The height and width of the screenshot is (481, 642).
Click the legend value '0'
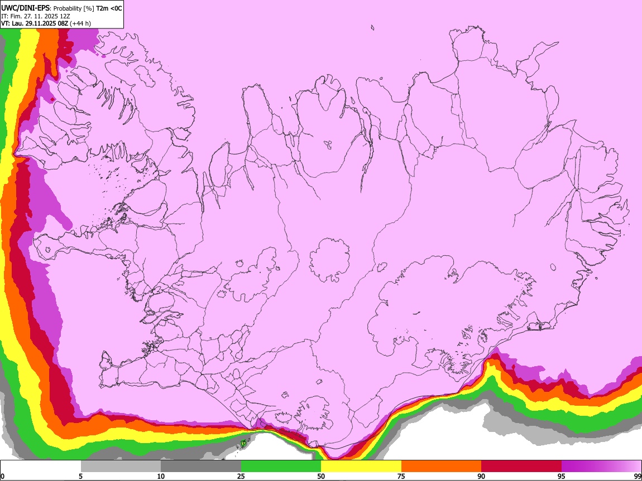[x=2, y=477]
